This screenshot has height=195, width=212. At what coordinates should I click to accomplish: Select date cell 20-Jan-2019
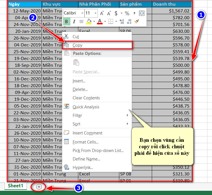pos(25,31)
